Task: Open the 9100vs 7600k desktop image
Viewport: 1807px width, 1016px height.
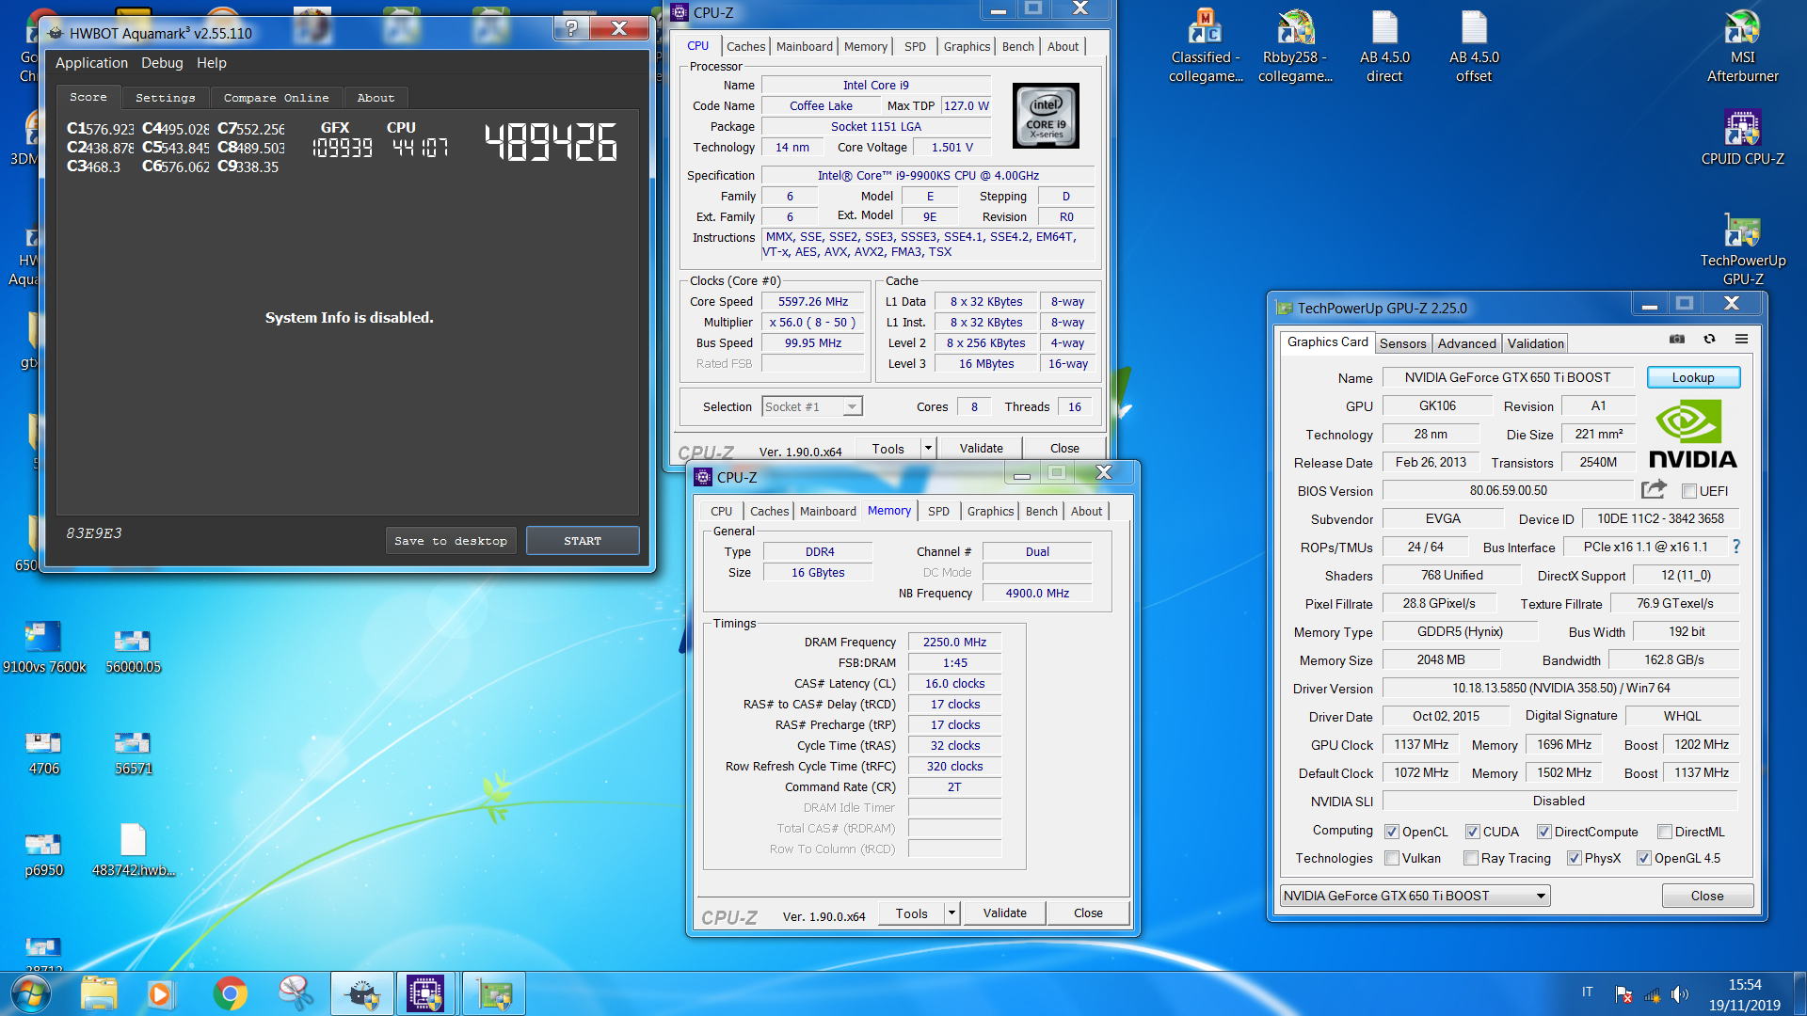Action: tap(43, 647)
